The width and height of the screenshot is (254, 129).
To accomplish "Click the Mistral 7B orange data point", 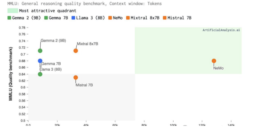I will (x=76, y=78).
